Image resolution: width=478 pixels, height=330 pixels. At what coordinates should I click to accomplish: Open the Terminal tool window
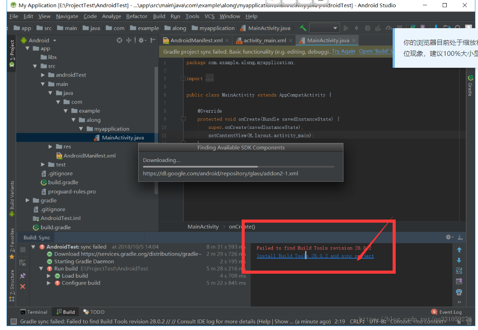[34, 312]
